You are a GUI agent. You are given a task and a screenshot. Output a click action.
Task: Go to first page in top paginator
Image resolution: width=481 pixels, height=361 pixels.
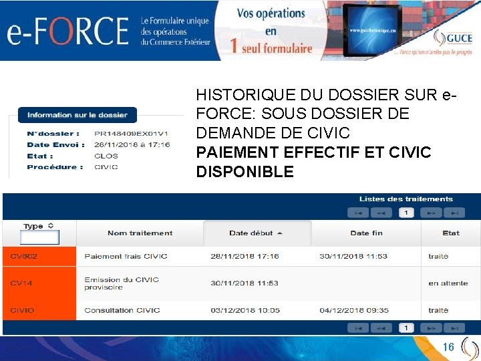(358, 213)
